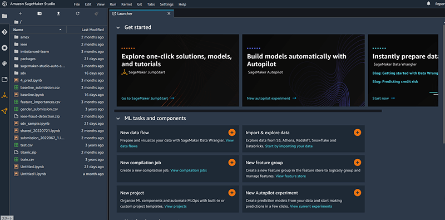Close the Launcher tab
This screenshot has width=445, height=220.
(x=169, y=13)
